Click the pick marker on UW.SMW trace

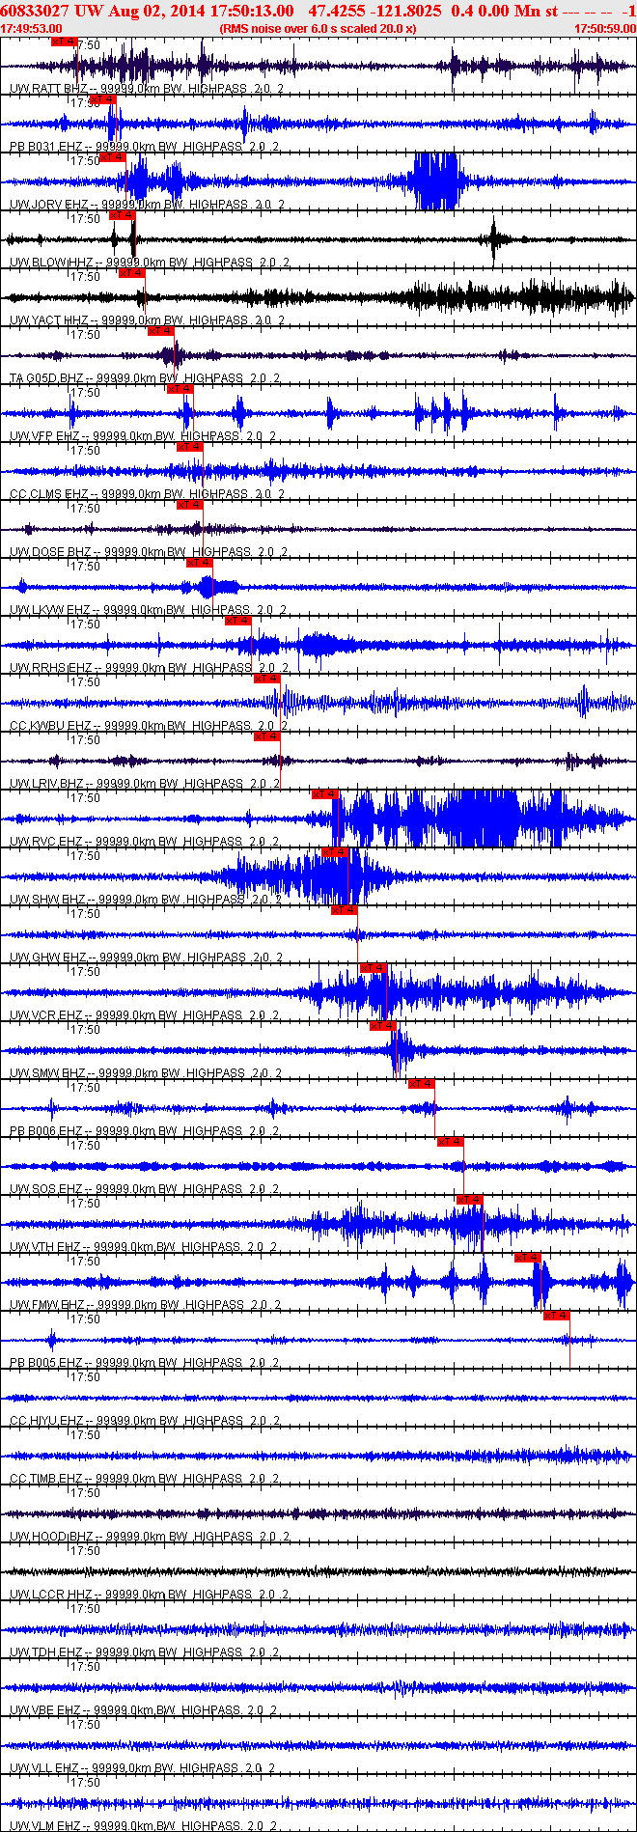382,1026
